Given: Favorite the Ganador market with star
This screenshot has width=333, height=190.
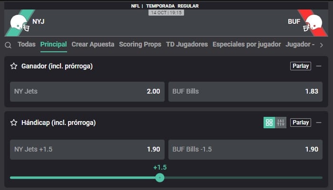Looking at the screenshot, I should [x=14, y=66].
